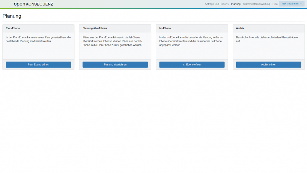
Task: Click the Ist-Ebene card description text
Action: coord(192,41)
